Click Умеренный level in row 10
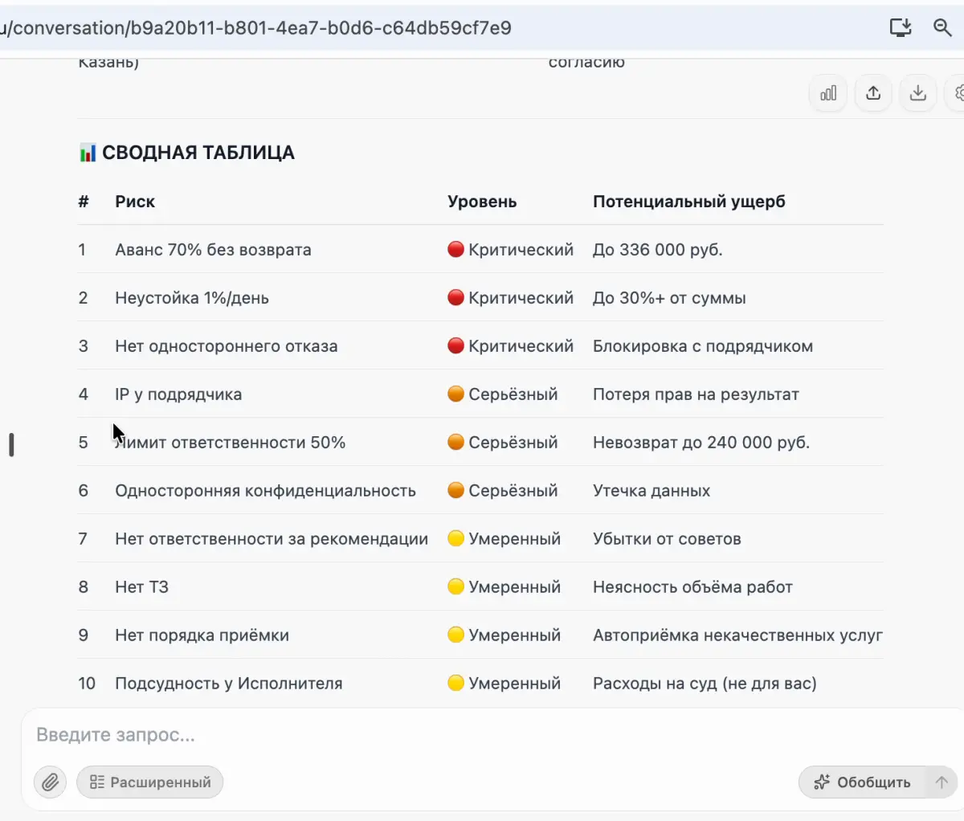 [x=504, y=684]
